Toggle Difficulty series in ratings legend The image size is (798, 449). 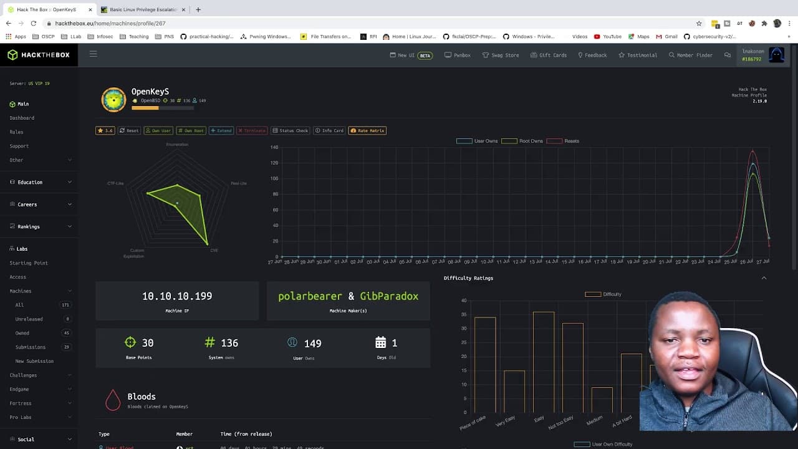tap(603, 294)
